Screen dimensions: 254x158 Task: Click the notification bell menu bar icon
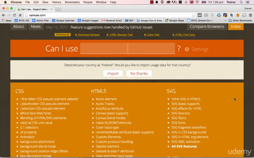[157, 2]
